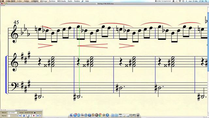The width and height of the screenshot is (209, 118).
Task: Open the Finale 2010 application menu
Action: (x=10, y=1)
